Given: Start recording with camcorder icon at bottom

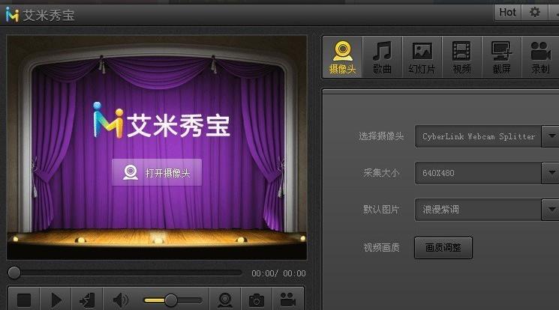Looking at the screenshot, I should pos(287,300).
